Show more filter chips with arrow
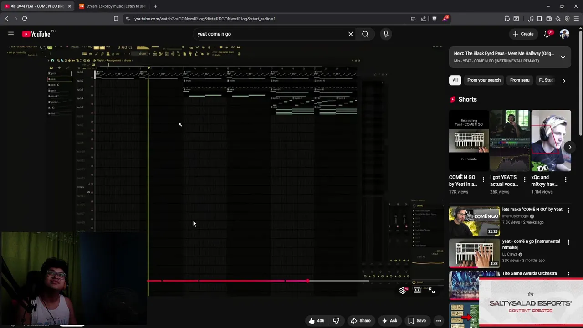This screenshot has height=328, width=583. point(564,81)
